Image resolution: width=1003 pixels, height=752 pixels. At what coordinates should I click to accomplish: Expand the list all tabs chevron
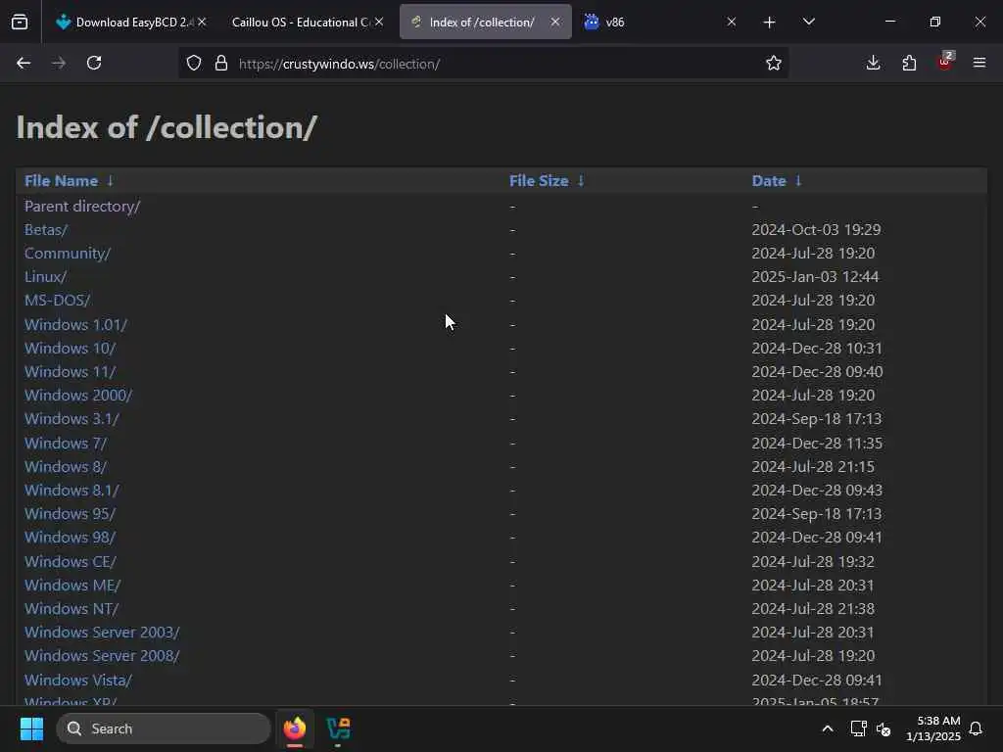coord(808,22)
